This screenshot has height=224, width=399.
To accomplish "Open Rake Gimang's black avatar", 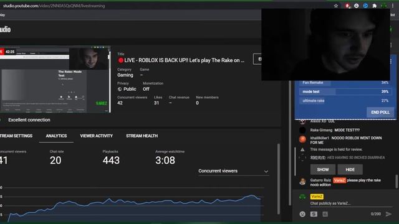I will 302,130.
